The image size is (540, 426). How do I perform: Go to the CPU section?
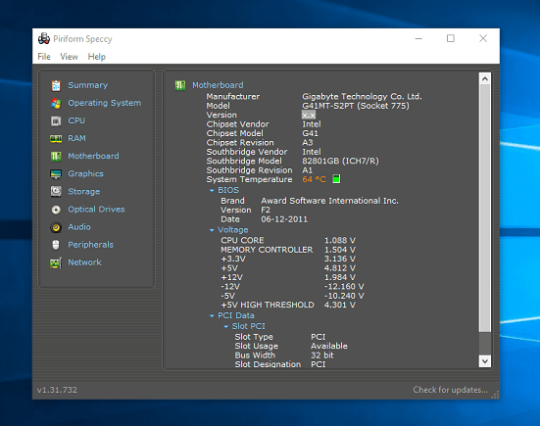click(76, 120)
